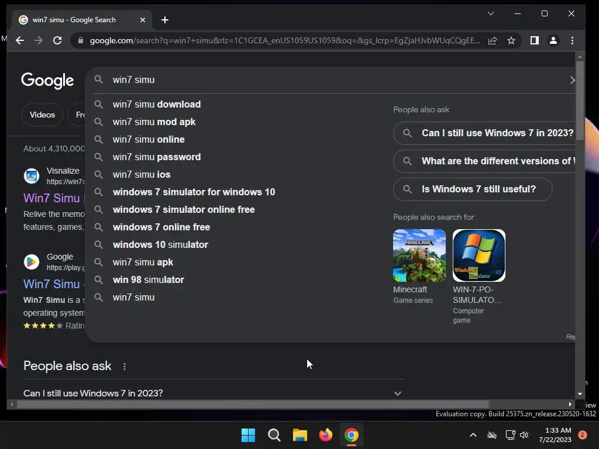Click the Google Play favicon
Image resolution: width=599 pixels, height=449 pixels.
pyautogui.click(x=32, y=262)
